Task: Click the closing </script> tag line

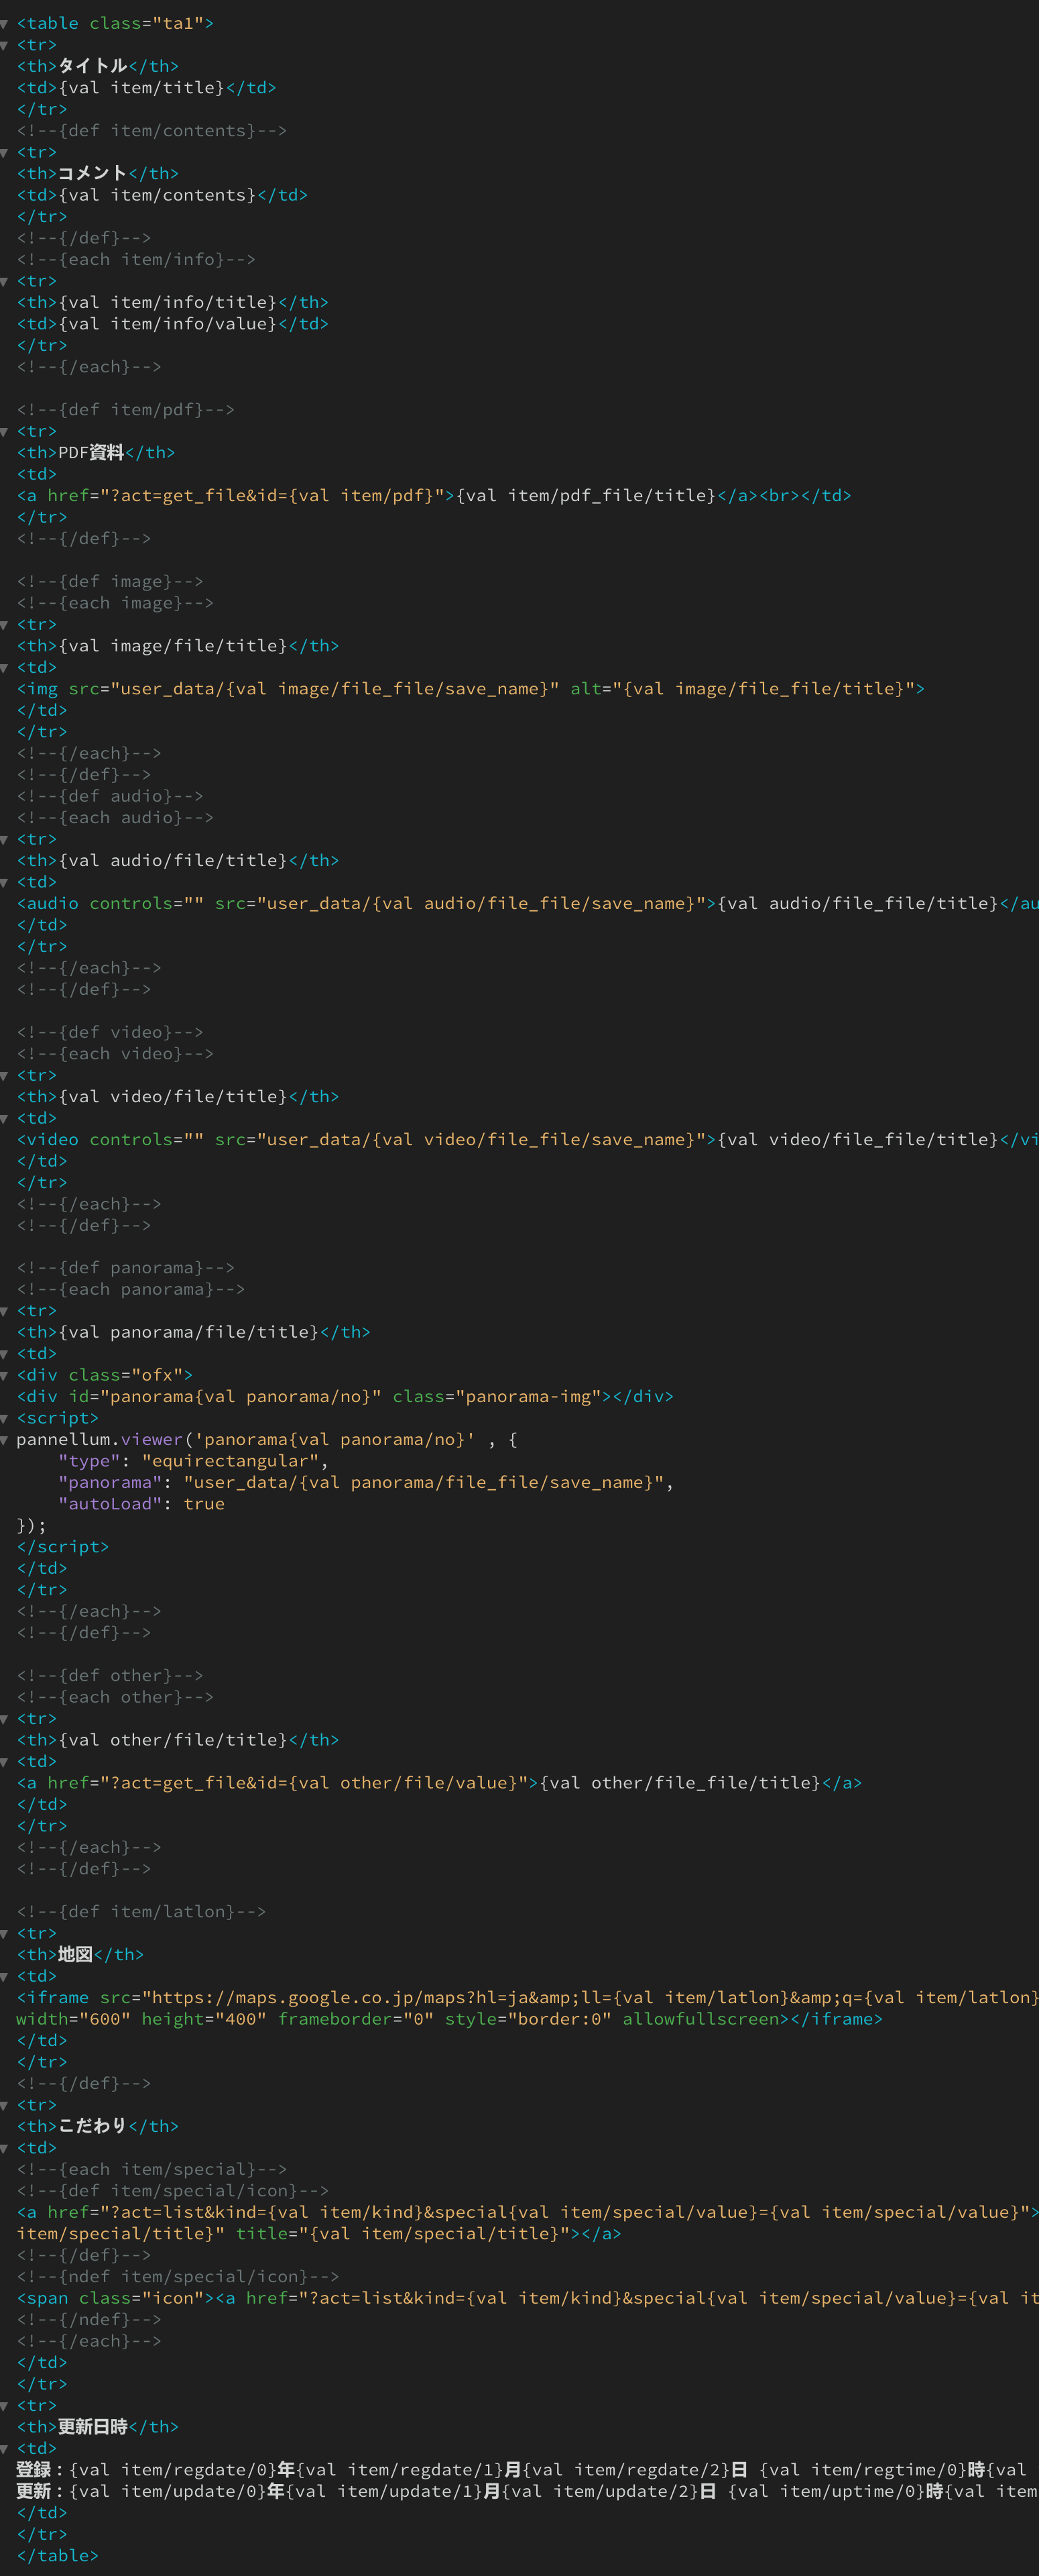Action: 63,1547
